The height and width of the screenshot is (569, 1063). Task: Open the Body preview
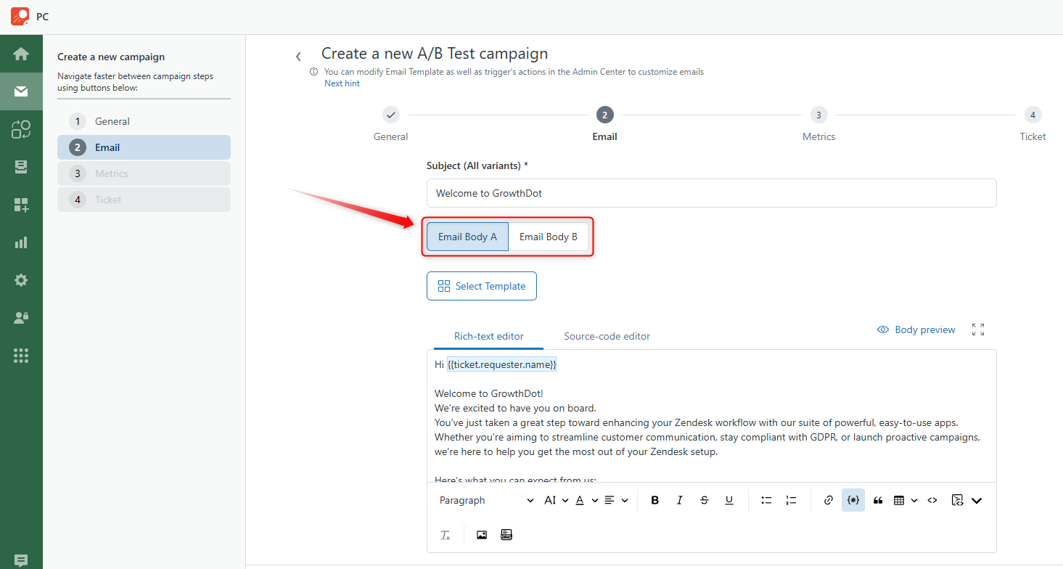coord(916,329)
